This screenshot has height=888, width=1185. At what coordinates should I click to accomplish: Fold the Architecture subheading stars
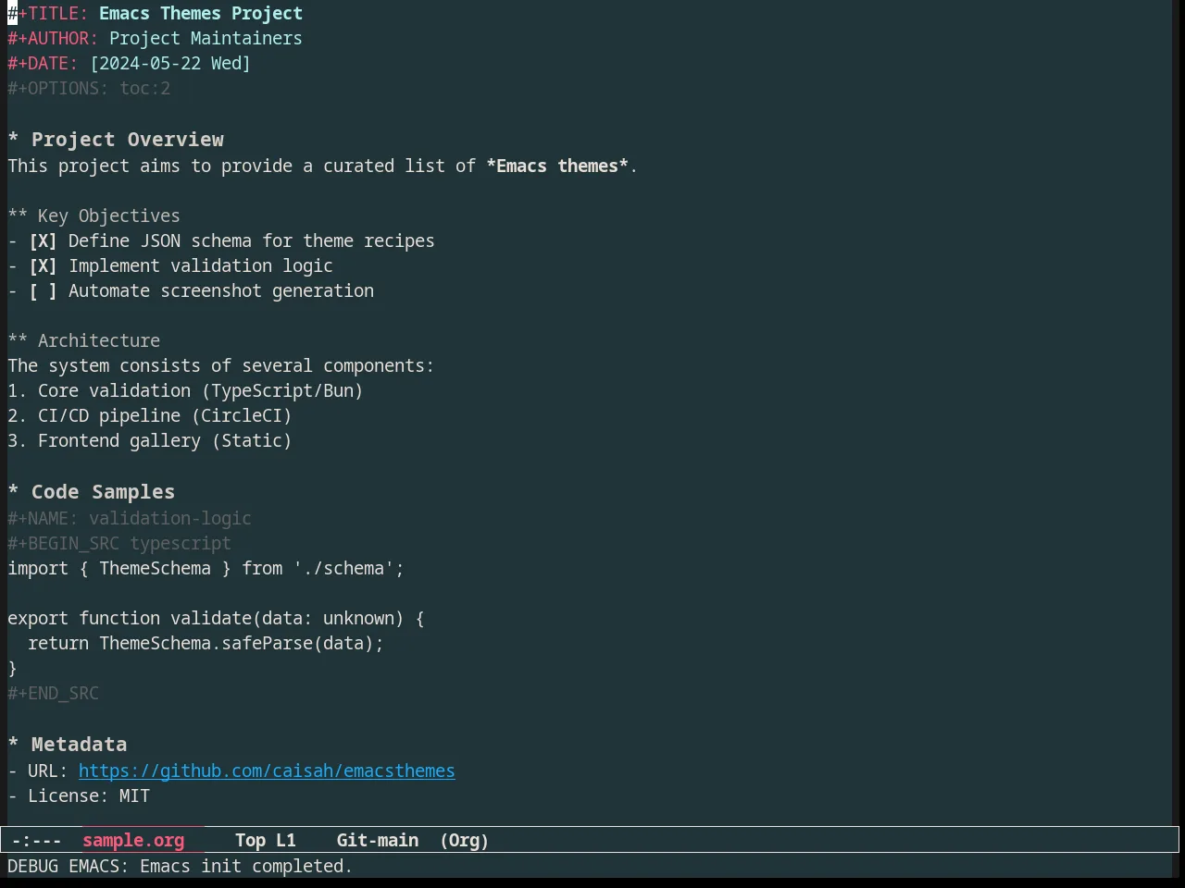(18, 341)
